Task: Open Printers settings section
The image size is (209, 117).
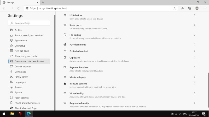Action: [x=29, y=87]
